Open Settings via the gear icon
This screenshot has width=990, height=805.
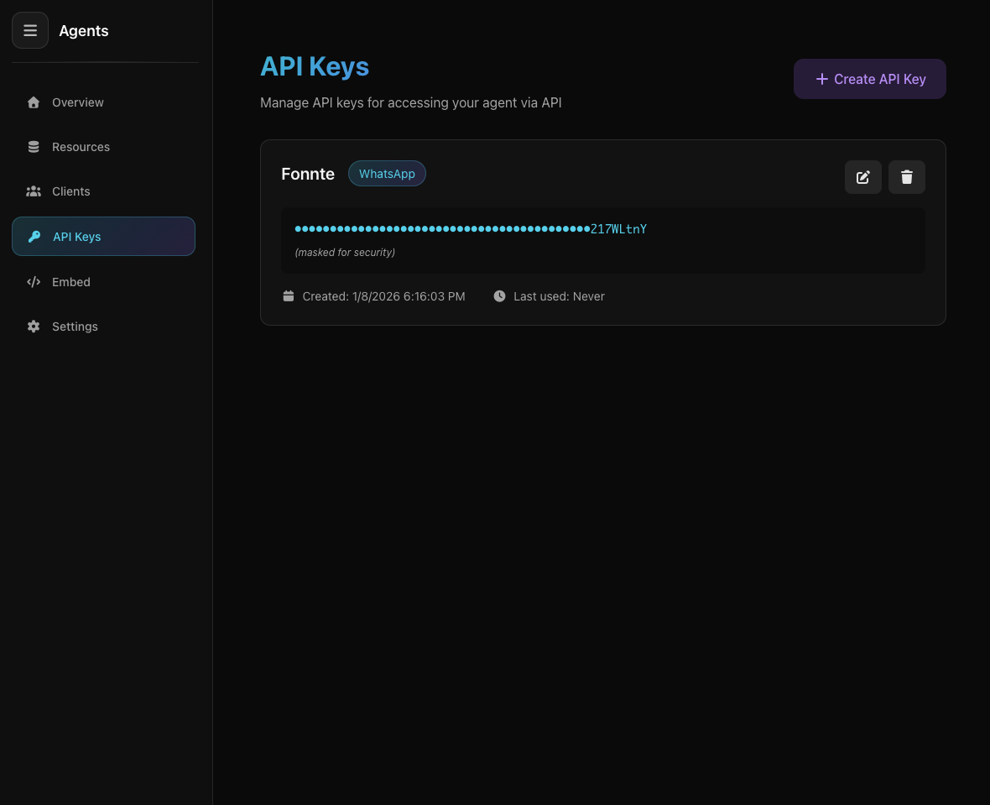(34, 326)
